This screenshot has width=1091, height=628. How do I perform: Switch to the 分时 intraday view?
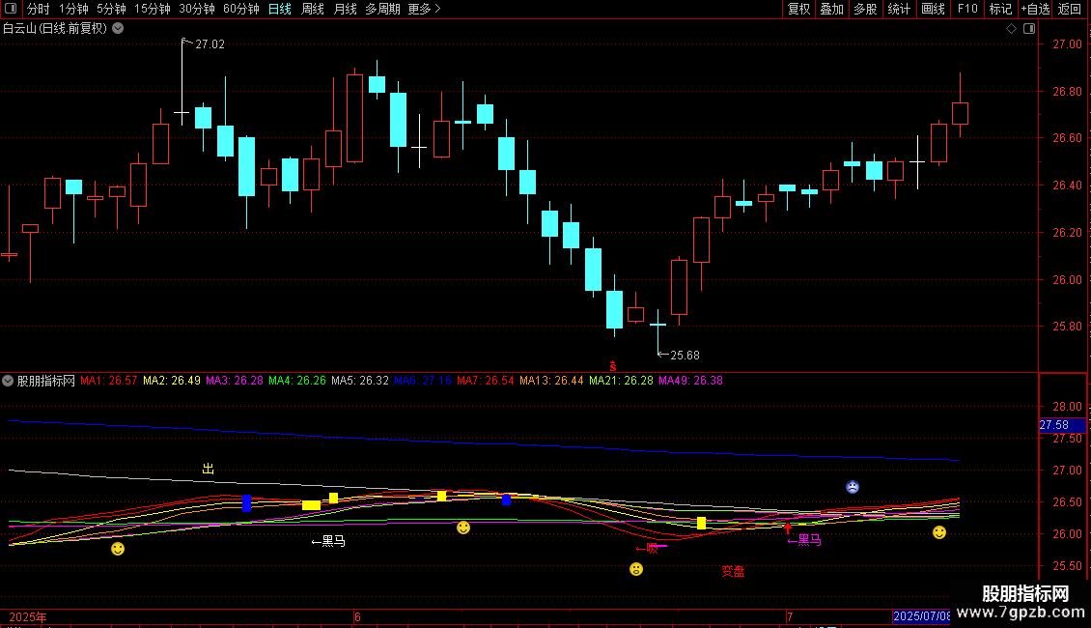pos(39,9)
